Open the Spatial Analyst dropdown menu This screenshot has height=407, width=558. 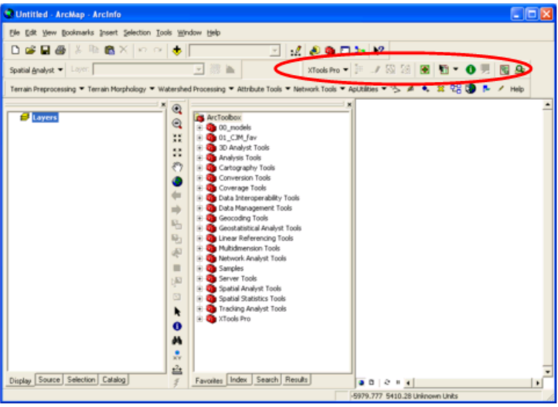tap(36, 70)
